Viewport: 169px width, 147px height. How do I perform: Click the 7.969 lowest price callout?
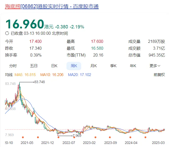click(77, 136)
